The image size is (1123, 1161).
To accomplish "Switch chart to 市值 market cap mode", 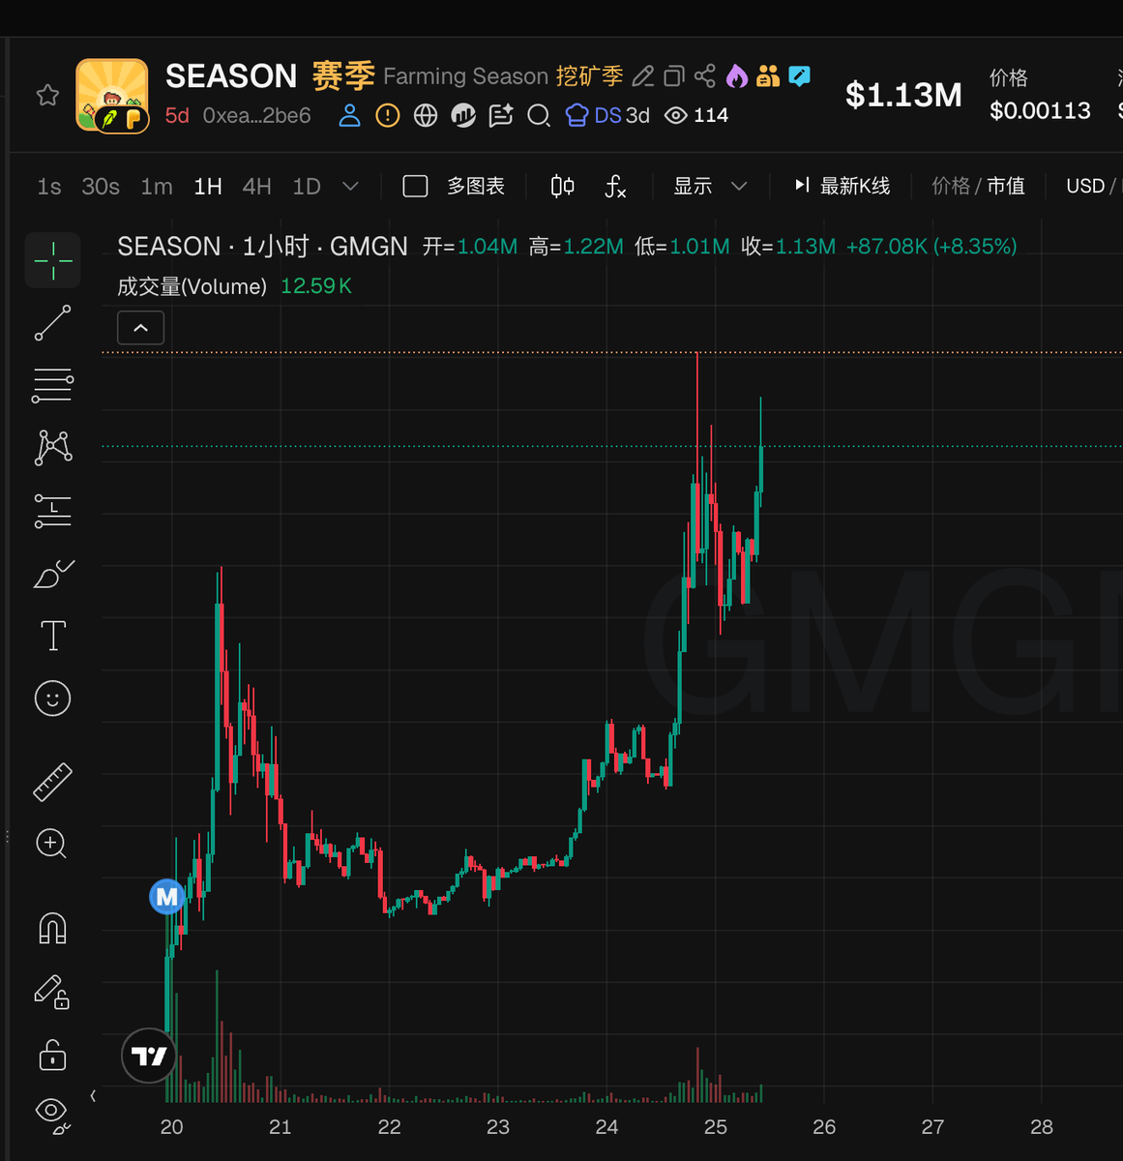I will tap(1006, 187).
